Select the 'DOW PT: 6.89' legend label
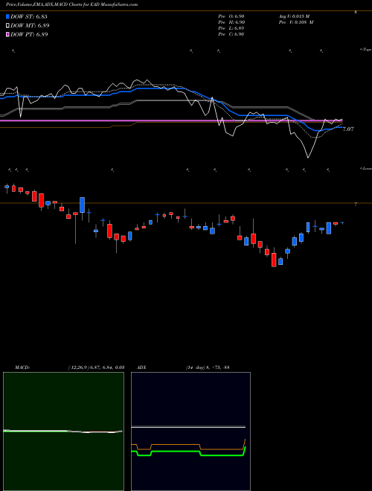This screenshot has width=372, height=491. pyautogui.click(x=29, y=35)
